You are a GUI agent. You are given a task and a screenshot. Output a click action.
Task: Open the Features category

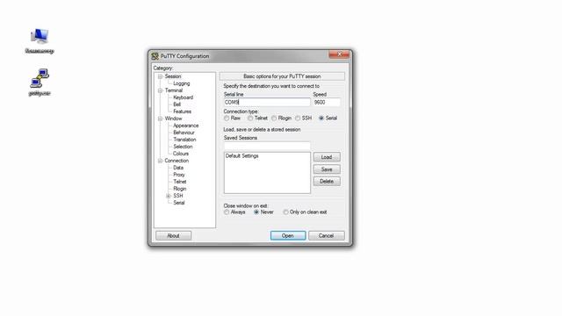(x=182, y=111)
